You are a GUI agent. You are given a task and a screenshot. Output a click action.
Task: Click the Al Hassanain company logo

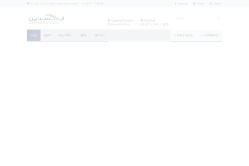tap(46, 19)
